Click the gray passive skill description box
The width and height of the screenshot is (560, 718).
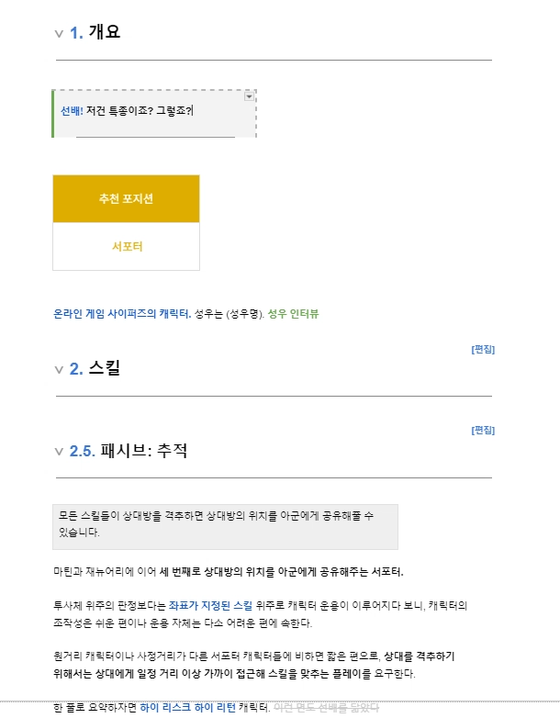(225, 525)
